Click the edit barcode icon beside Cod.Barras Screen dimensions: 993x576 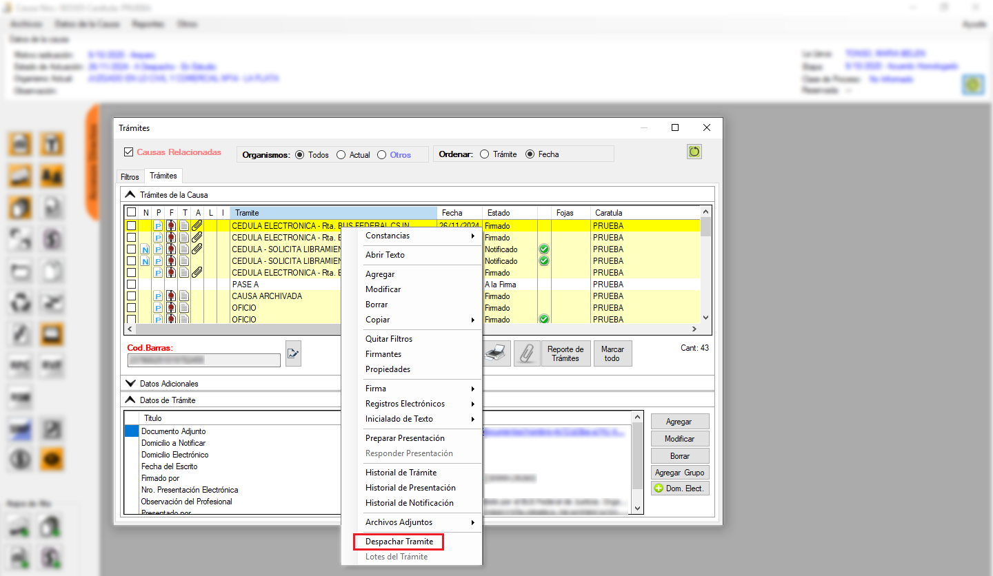click(293, 353)
